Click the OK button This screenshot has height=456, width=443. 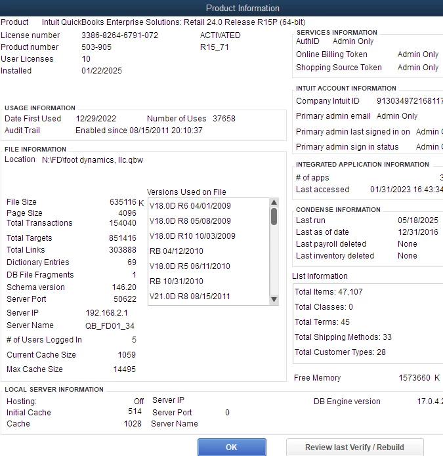tap(232, 447)
